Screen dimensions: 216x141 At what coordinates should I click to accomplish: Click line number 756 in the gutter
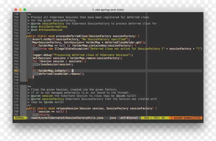[x=16, y=36]
